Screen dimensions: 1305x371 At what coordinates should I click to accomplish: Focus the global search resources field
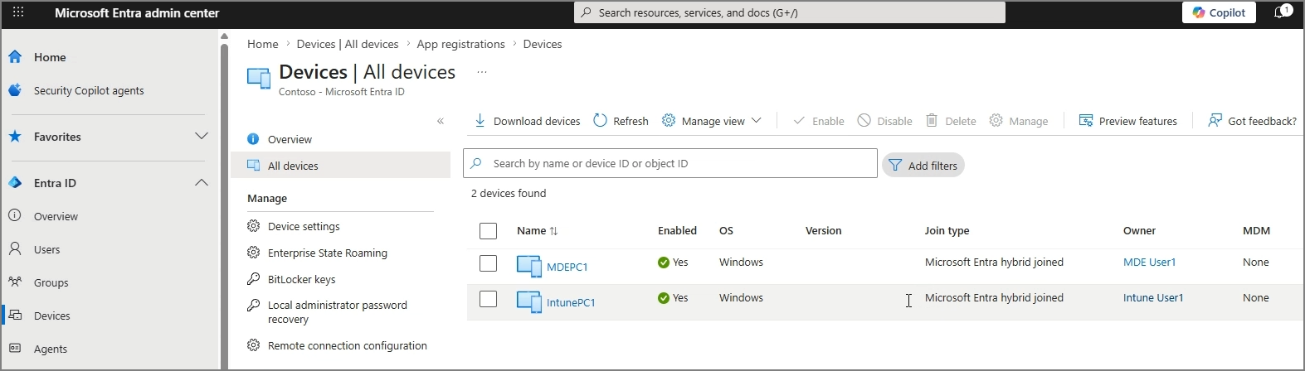[x=789, y=12]
